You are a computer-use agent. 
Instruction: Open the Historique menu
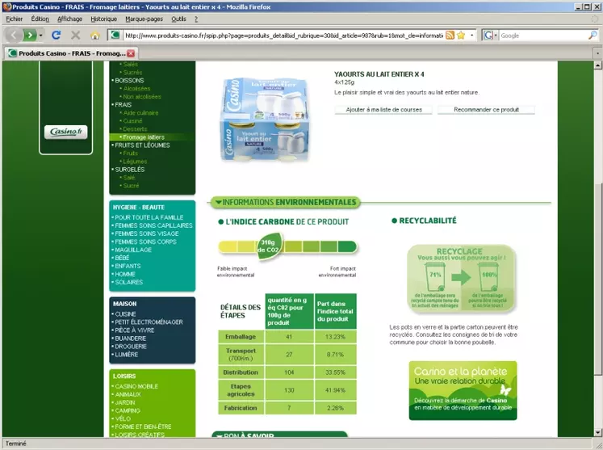click(x=103, y=19)
